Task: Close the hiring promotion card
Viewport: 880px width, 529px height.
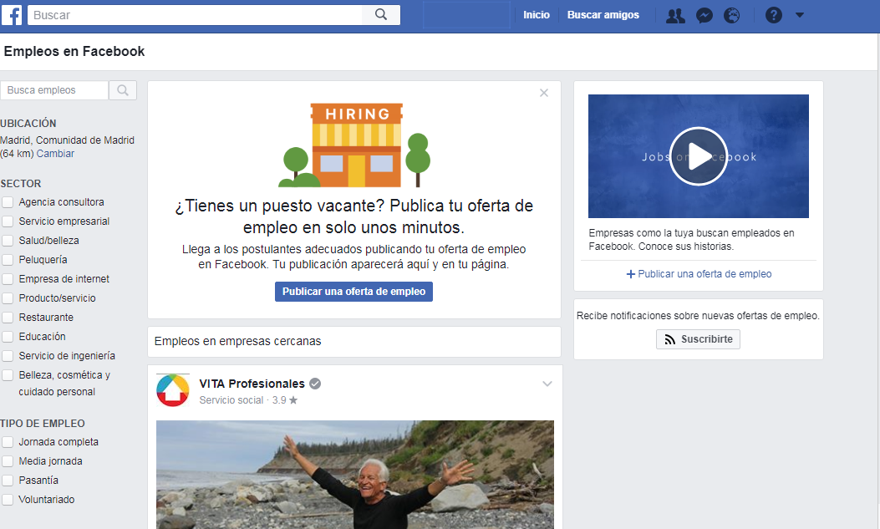Action: point(544,93)
